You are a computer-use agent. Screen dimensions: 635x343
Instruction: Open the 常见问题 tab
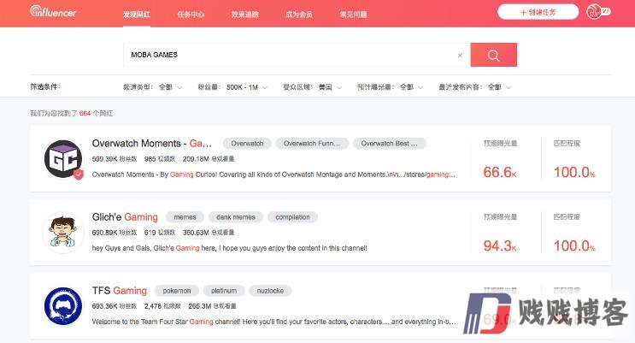tap(353, 15)
